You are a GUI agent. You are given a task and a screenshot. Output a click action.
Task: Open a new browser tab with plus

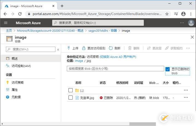62,6
